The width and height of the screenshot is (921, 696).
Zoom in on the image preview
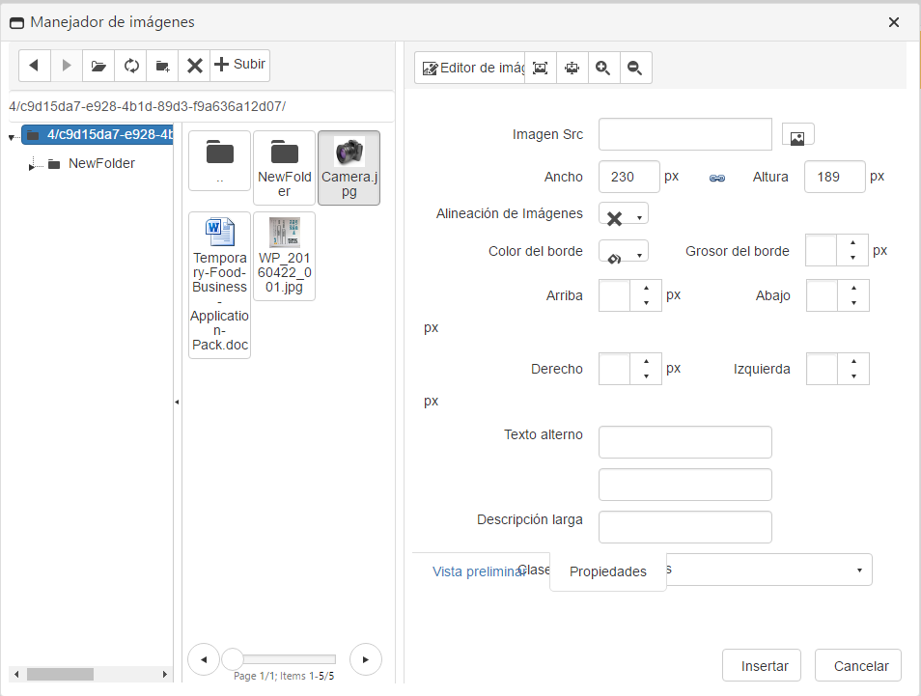pyautogui.click(x=603, y=68)
